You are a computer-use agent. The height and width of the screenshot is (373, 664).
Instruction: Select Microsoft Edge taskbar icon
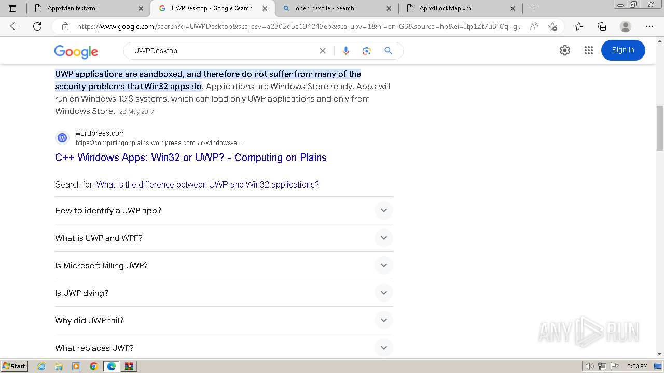(112, 366)
